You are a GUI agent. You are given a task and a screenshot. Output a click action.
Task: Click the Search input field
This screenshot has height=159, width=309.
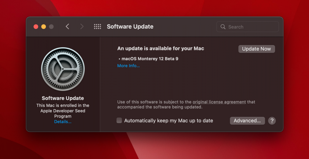coord(248,27)
